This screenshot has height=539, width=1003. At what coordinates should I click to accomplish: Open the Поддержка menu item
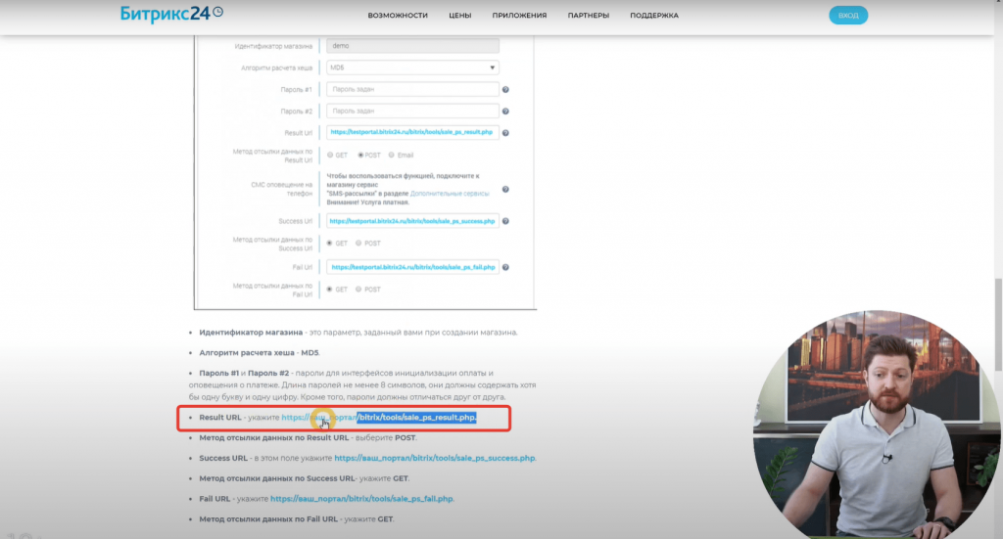coord(654,16)
